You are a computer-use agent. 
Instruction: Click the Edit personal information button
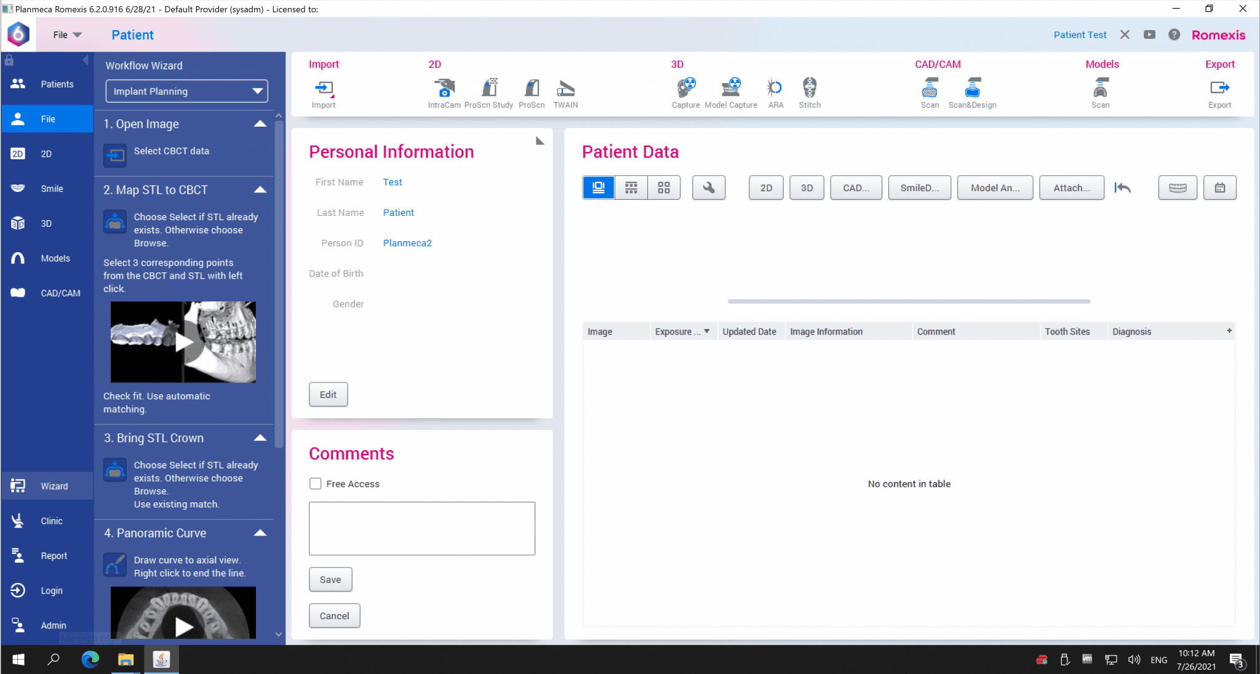[328, 394]
